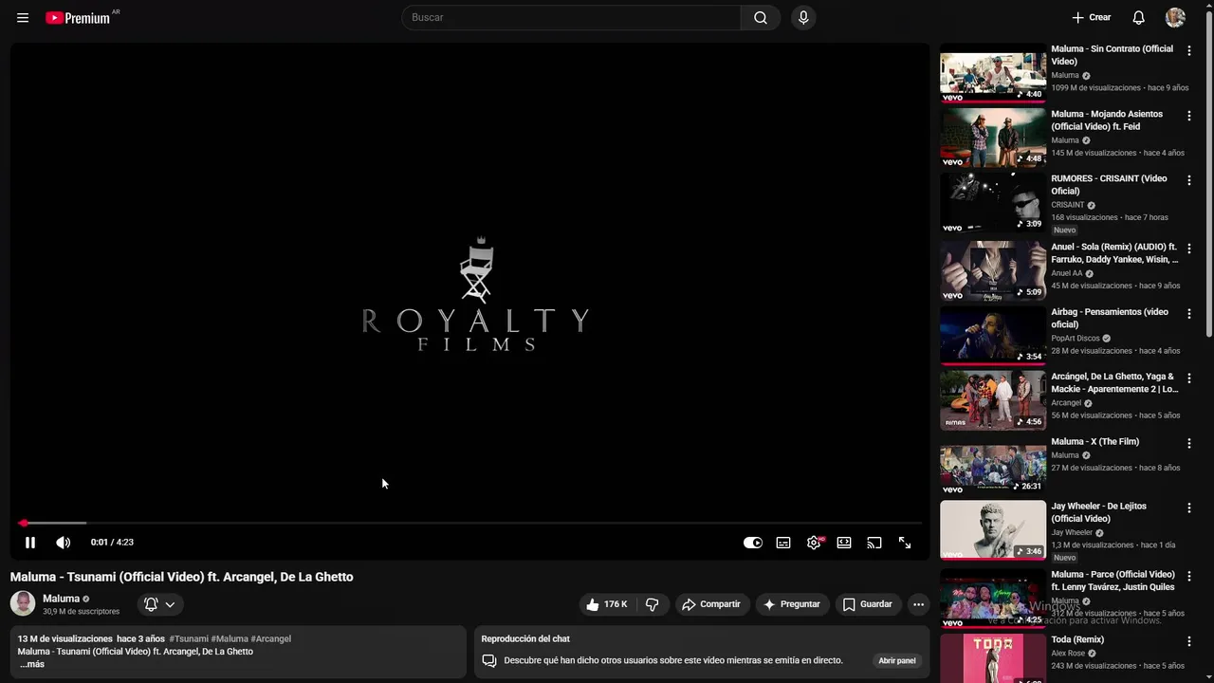The width and height of the screenshot is (1214, 683).
Task: Open Maluma - Parce video title
Action: point(1113,581)
